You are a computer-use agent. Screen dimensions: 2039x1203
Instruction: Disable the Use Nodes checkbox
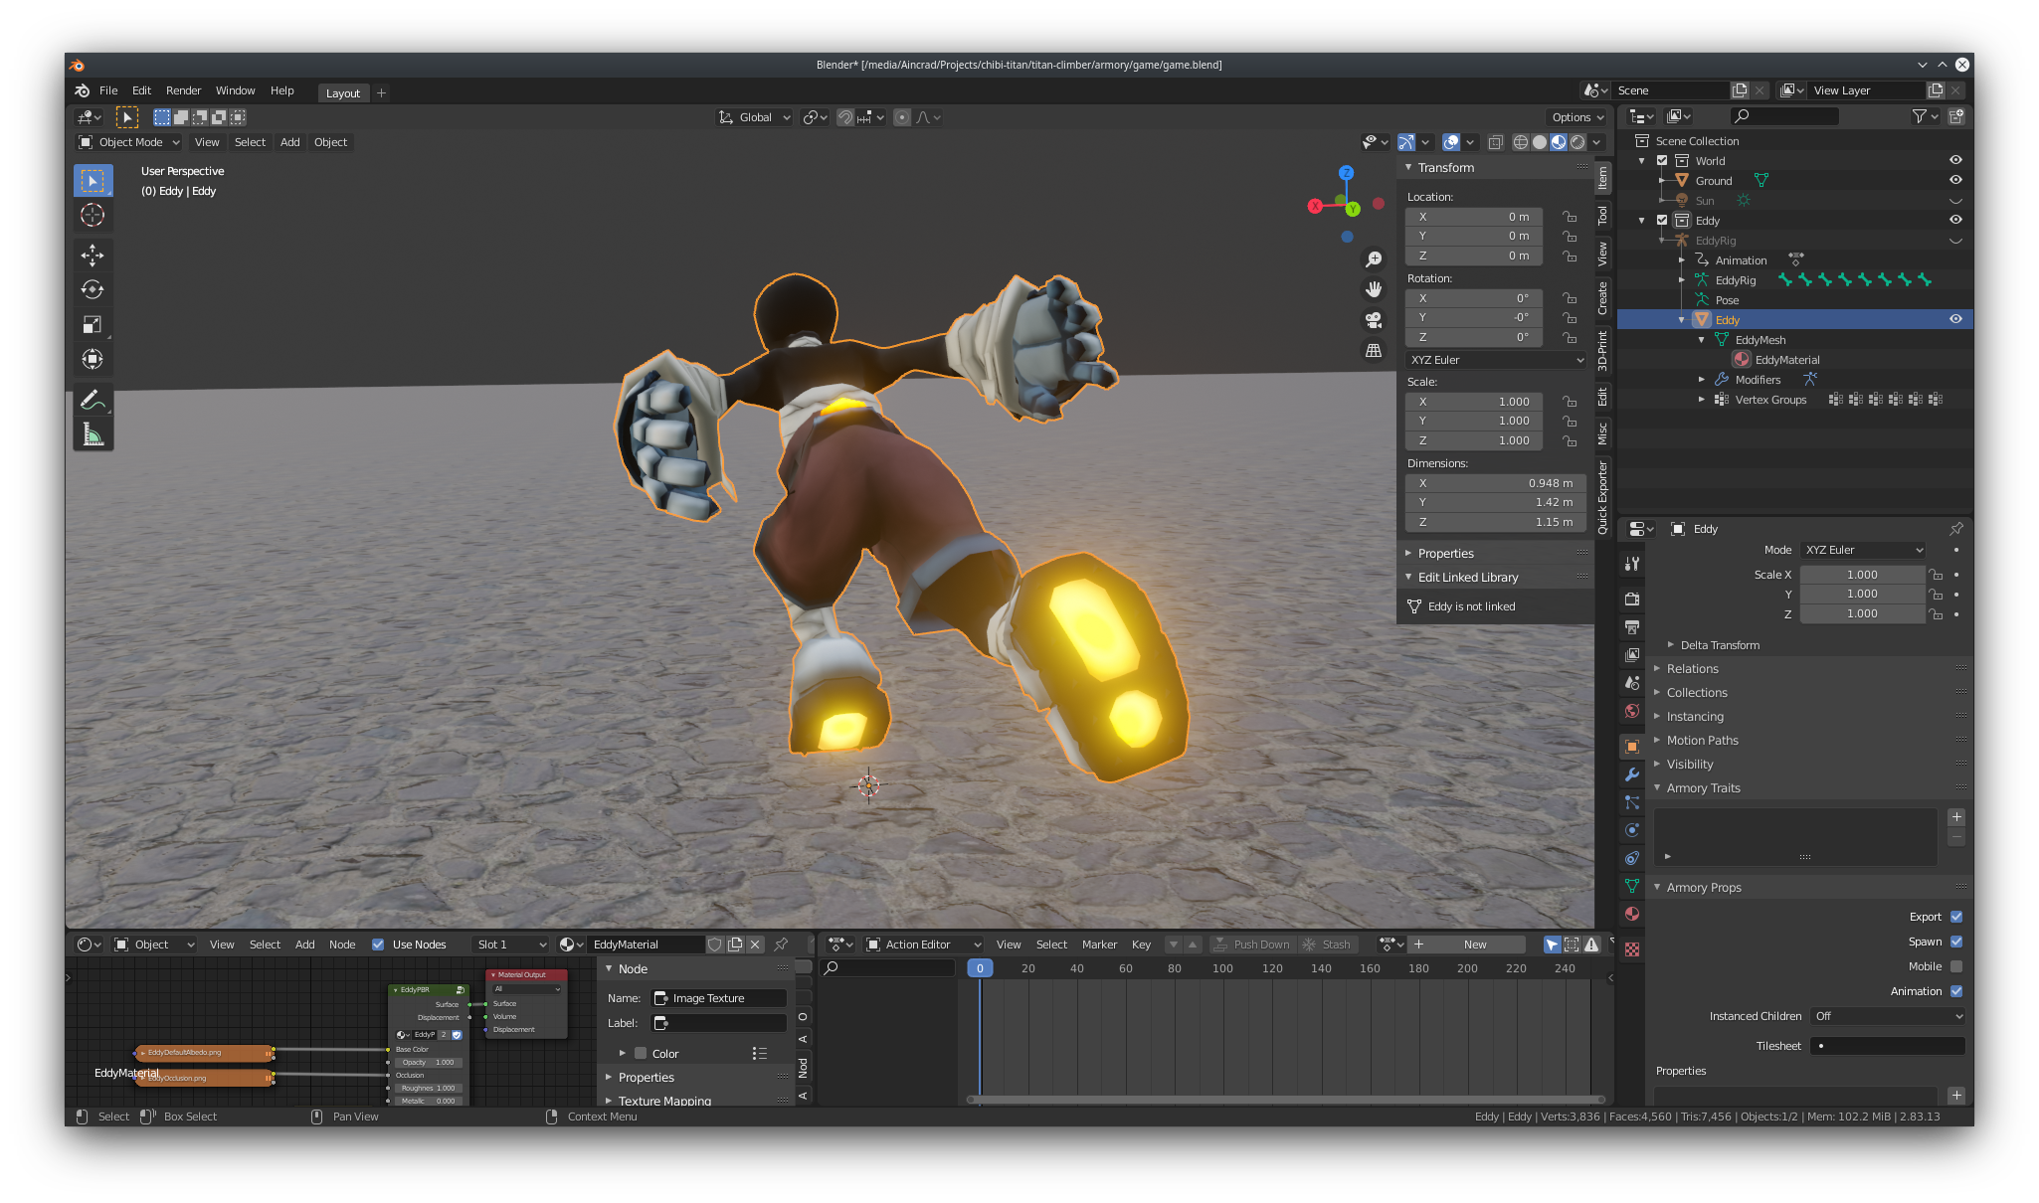378,945
